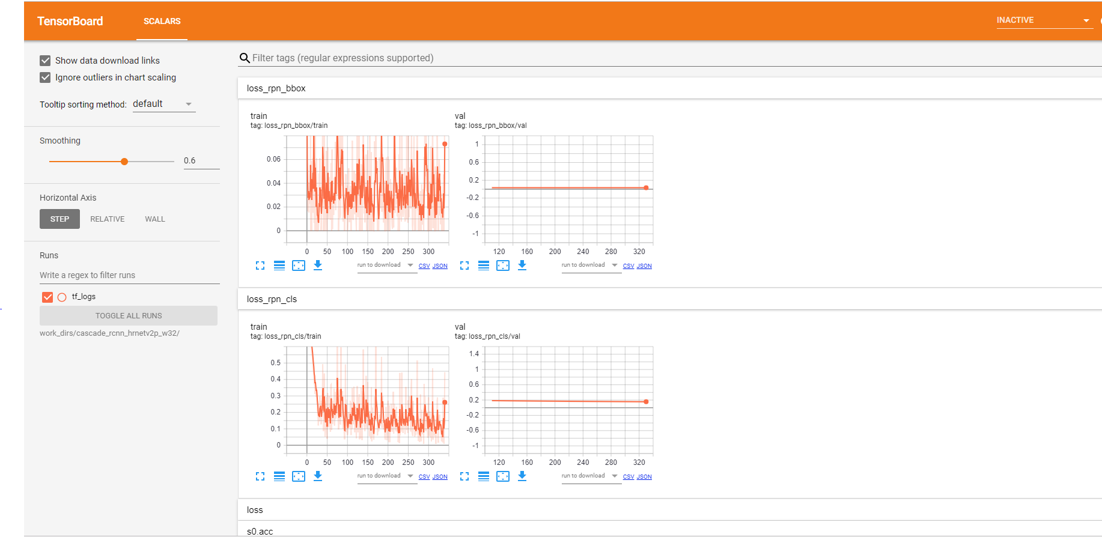
Task: Download loss_rpn_cls val chart as SVG
Action: (x=522, y=476)
